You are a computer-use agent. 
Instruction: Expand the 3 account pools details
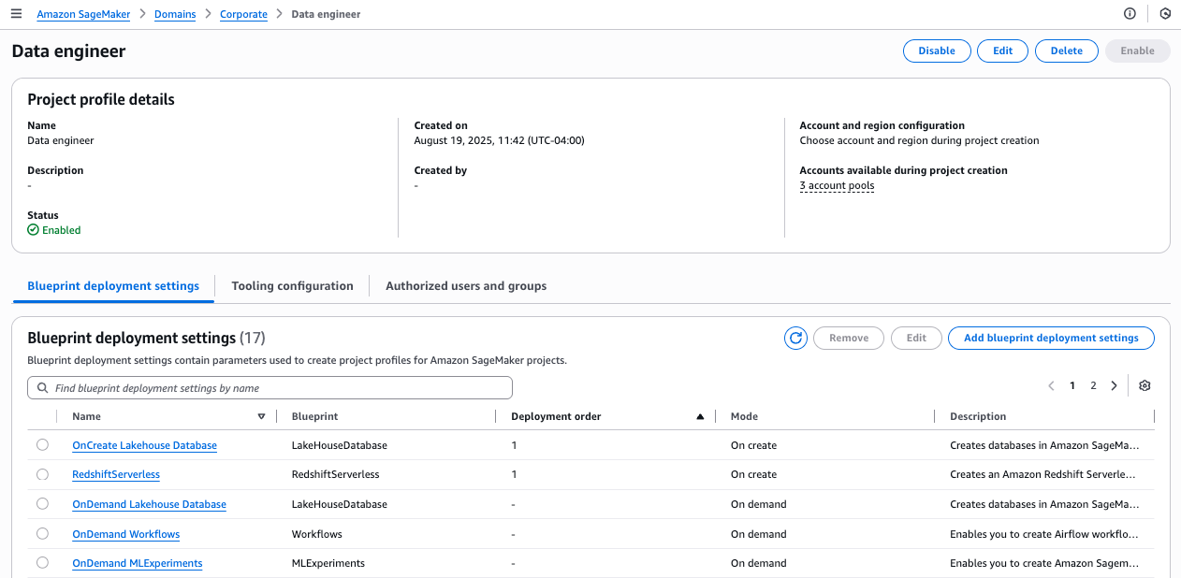pyautogui.click(x=837, y=185)
